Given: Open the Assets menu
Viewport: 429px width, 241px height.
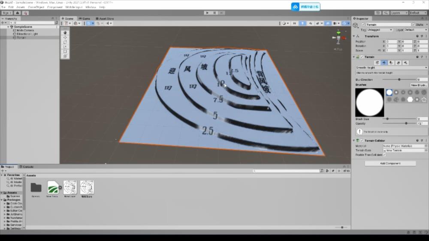Looking at the screenshot, I should tap(21, 7).
